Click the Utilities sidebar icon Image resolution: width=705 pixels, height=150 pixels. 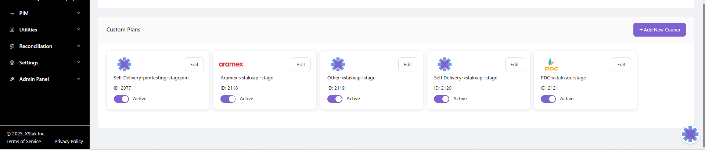click(12, 30)
